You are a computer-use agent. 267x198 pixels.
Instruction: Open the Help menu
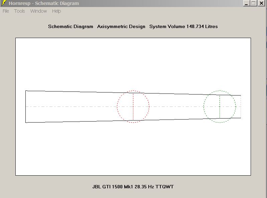point(56,11)
